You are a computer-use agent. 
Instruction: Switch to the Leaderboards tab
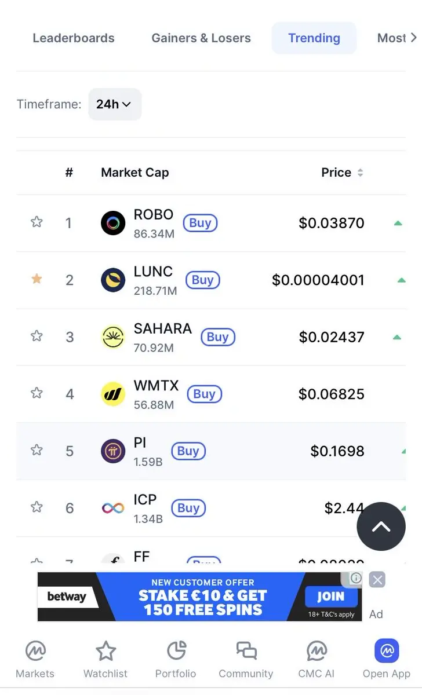tap(74, 38)
